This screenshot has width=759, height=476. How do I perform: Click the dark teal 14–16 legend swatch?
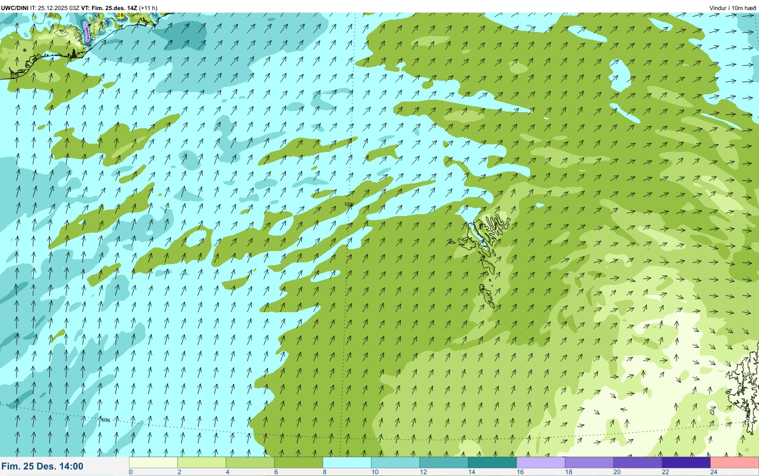(492, 462)
